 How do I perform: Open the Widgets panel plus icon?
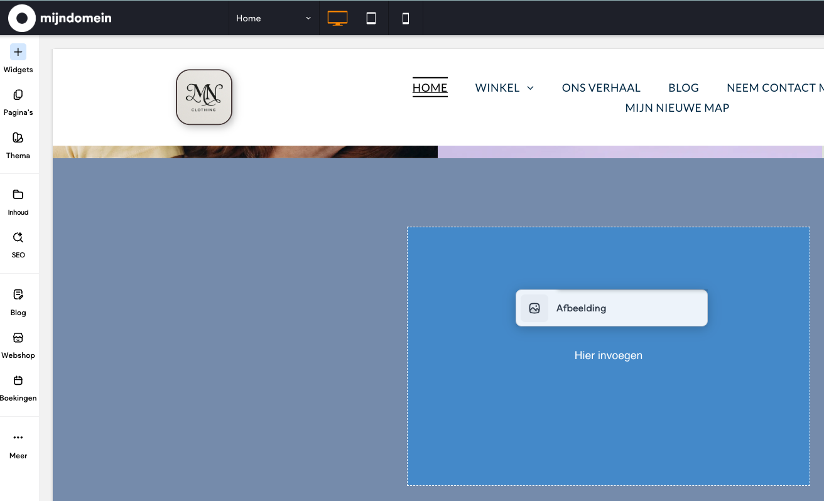pos(18,52)
